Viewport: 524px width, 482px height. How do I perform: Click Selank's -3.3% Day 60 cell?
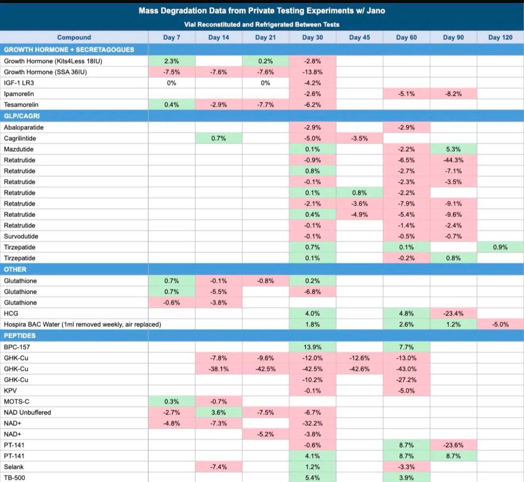tap(406, 467)
